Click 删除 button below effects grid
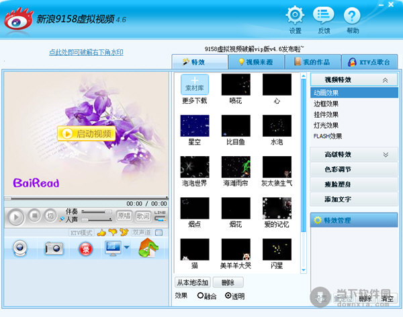Screen dimensions: 403x317 (228, 283)
